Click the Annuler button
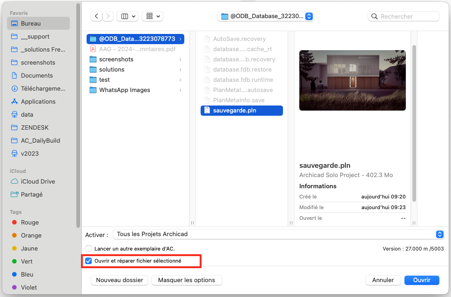Screen dimensions: 451x297 click(383, 280)
